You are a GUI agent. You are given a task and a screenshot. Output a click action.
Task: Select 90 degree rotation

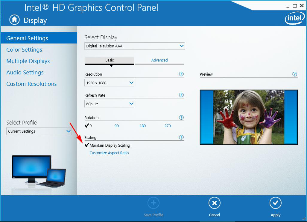(x=116, y=126)
